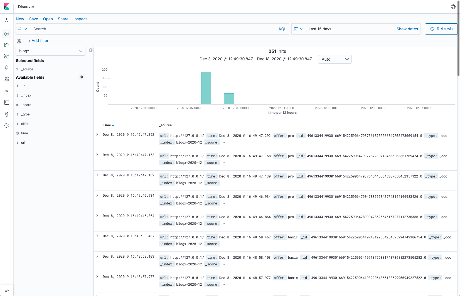This screenshot has width=460, height=296.
Task: Expand the 16:49:46.864 document row
Action: click(x=97, y=216)
